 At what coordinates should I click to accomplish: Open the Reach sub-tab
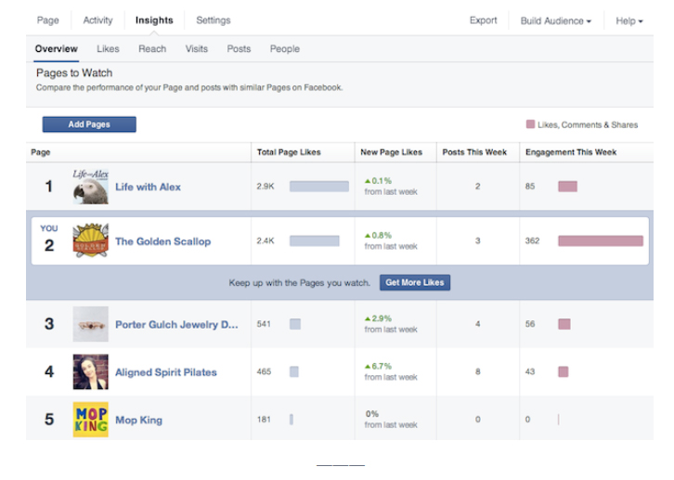point(152,48)
